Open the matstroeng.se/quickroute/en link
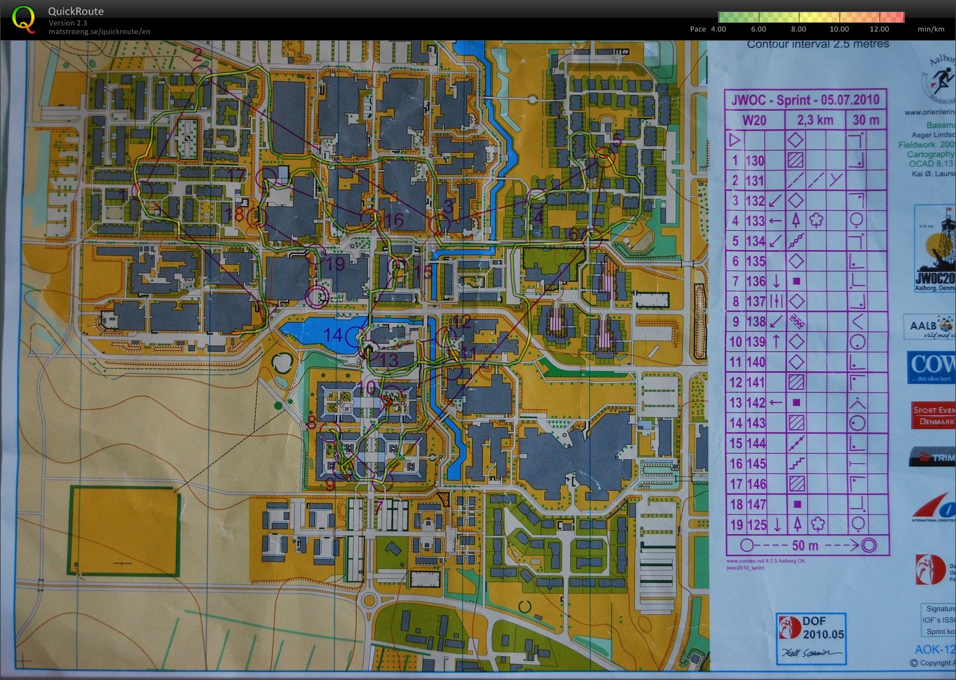The image size is (956, 680). coord(99,31)
